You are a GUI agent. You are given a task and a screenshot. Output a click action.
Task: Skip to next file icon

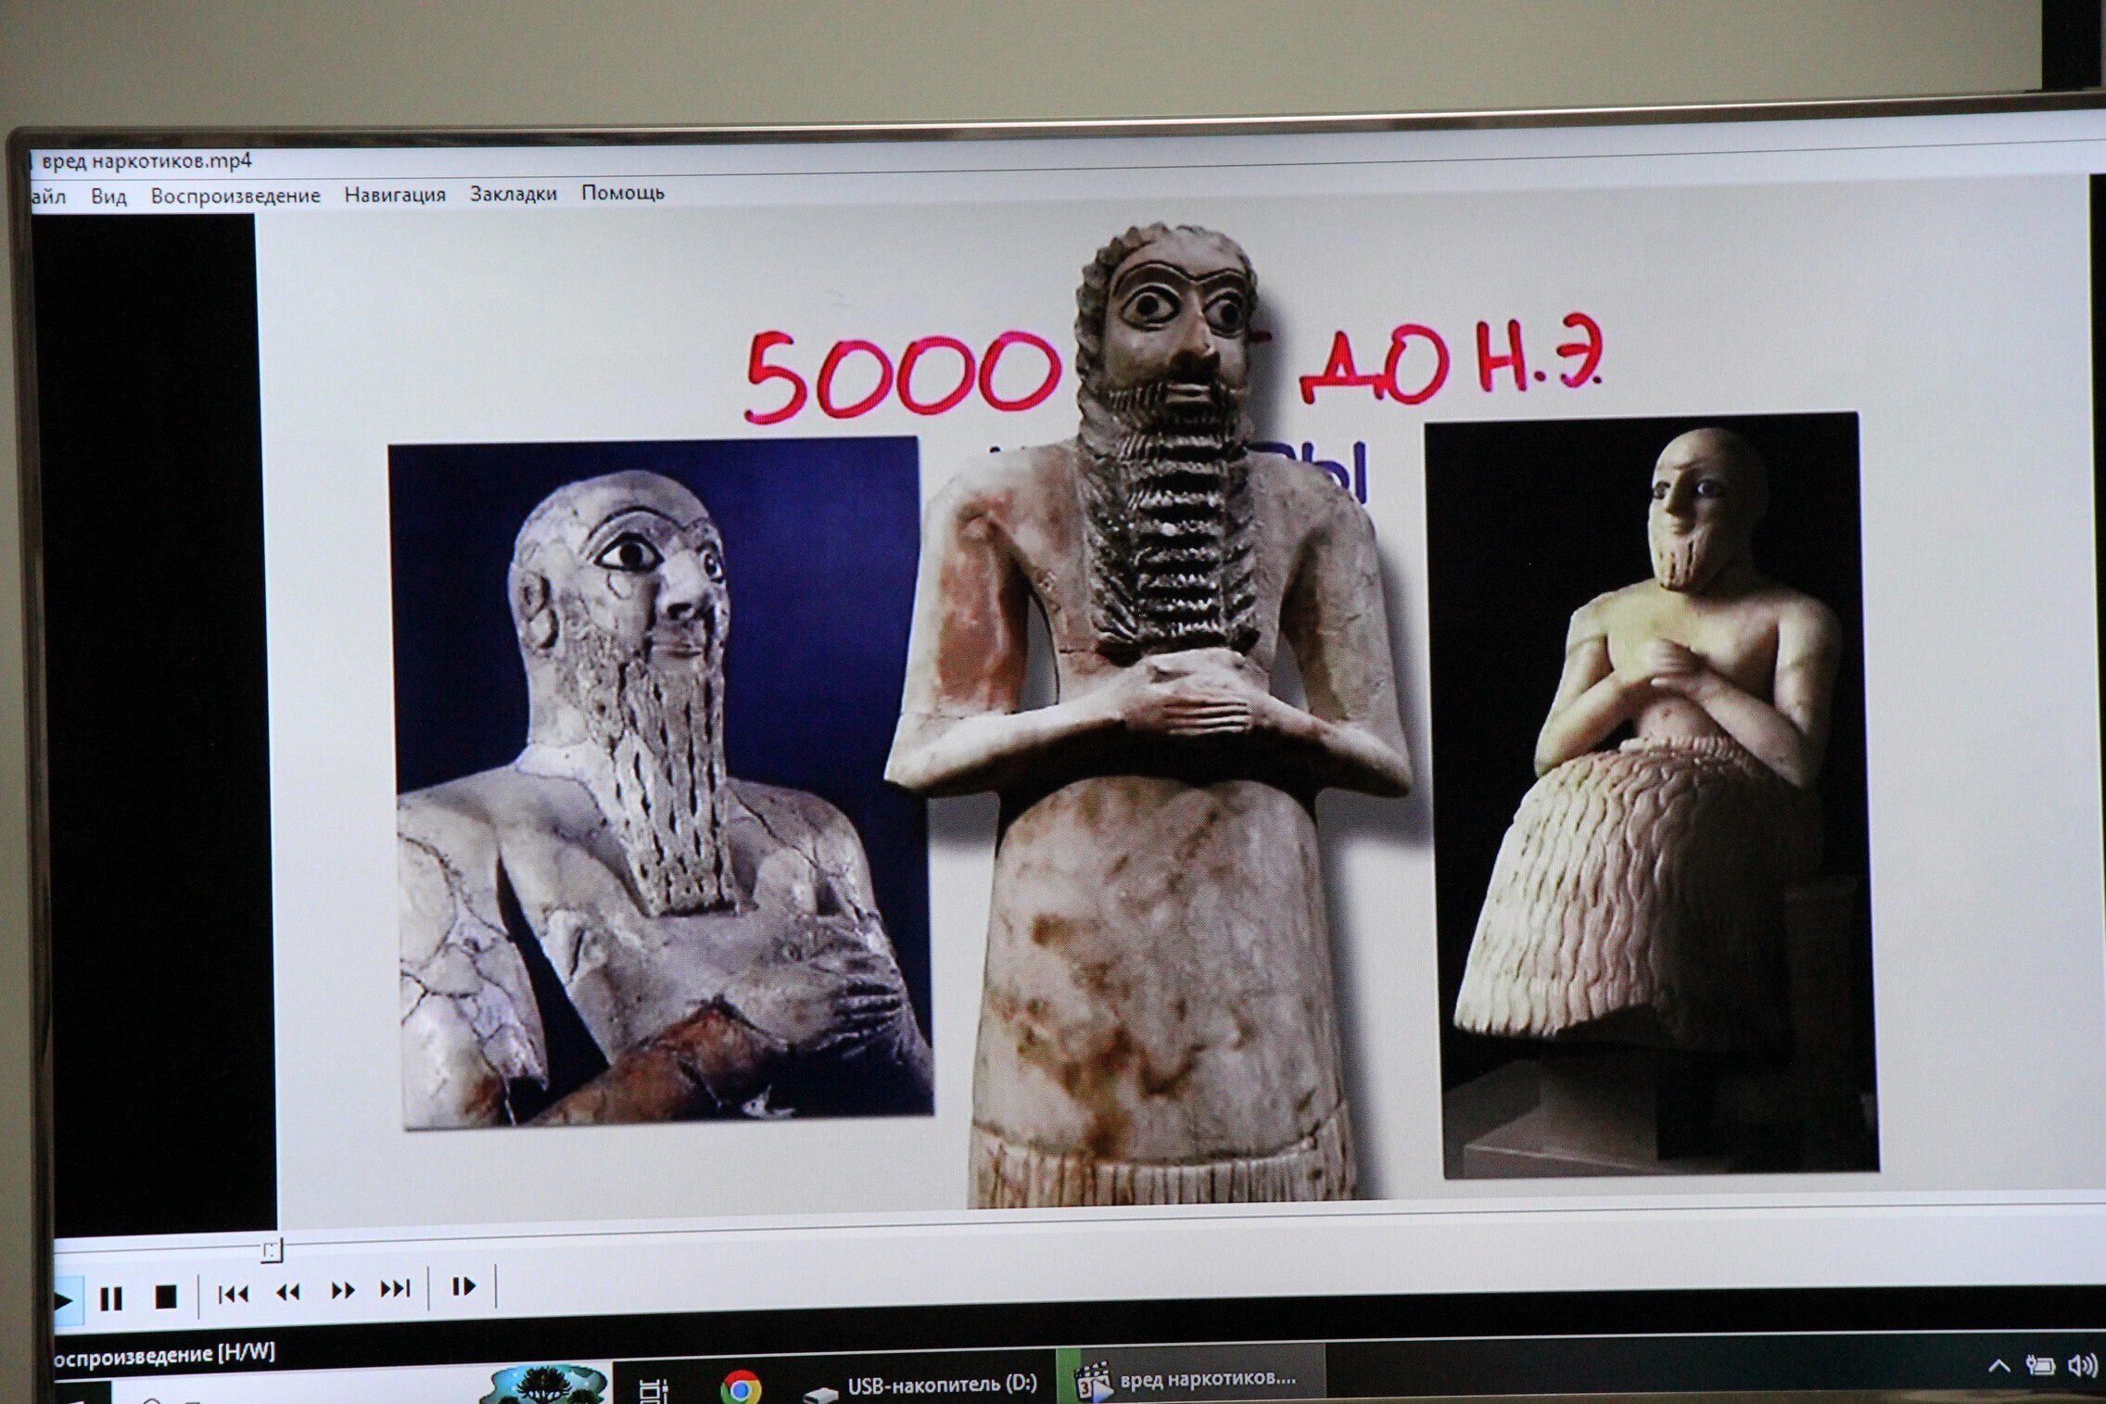(x=395, y=1288)
